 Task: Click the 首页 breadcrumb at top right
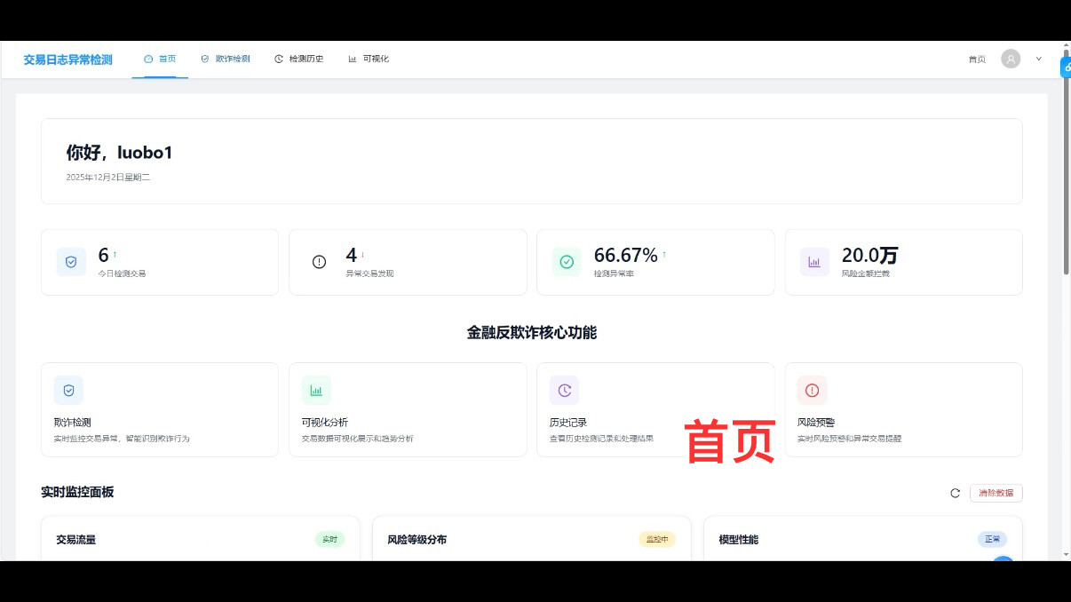977,59
